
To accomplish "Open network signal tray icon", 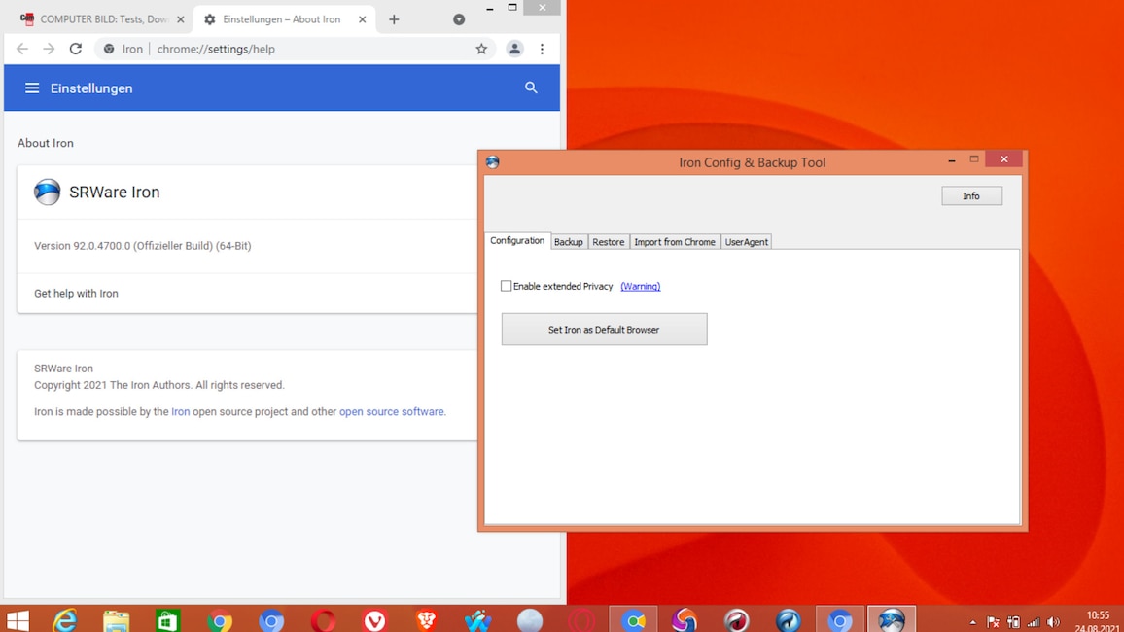I will (x=1033, y=622).
